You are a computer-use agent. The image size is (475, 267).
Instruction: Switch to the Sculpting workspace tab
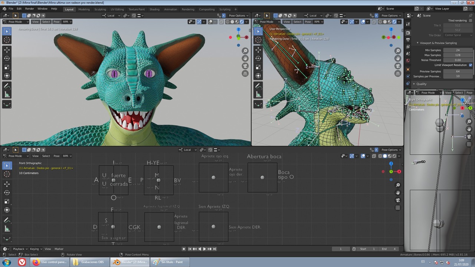(x=100, y=9)
